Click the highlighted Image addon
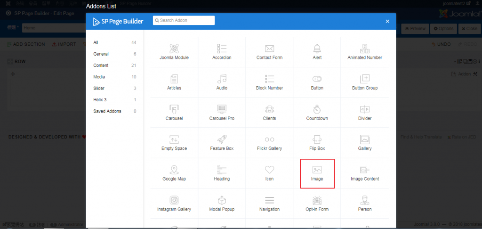Image resolution: width=482 pixels, height=229 pixels. coord(317,173)
